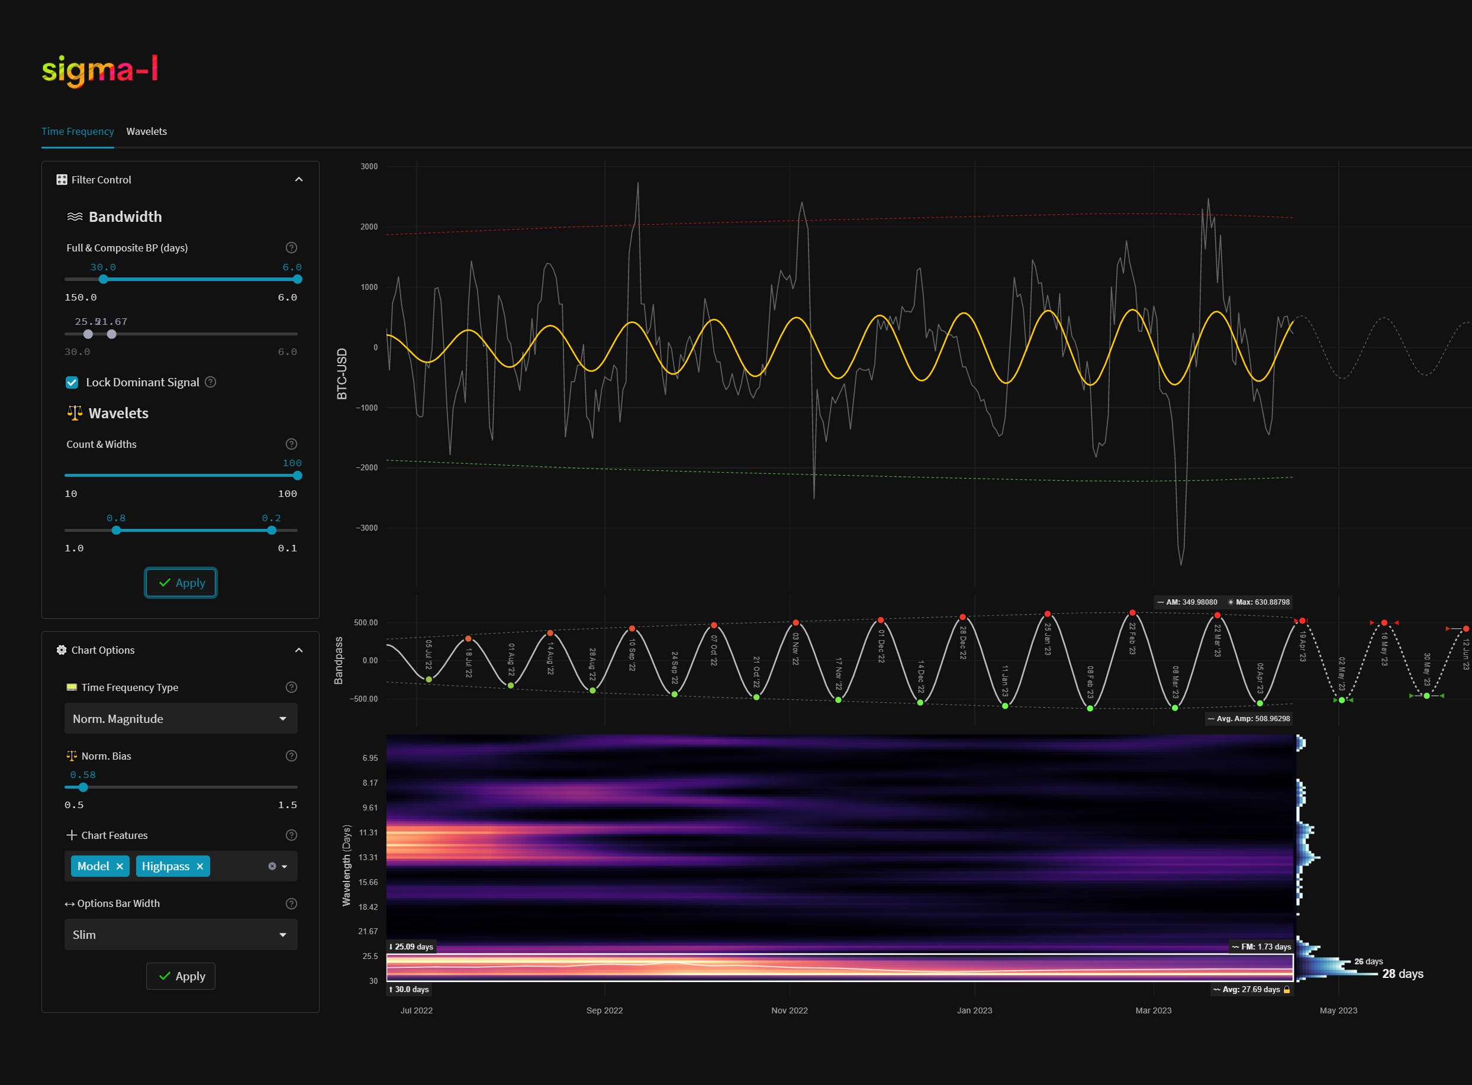
Task: Remove the Model chart feature tag
Action: (x=120, y=866)
